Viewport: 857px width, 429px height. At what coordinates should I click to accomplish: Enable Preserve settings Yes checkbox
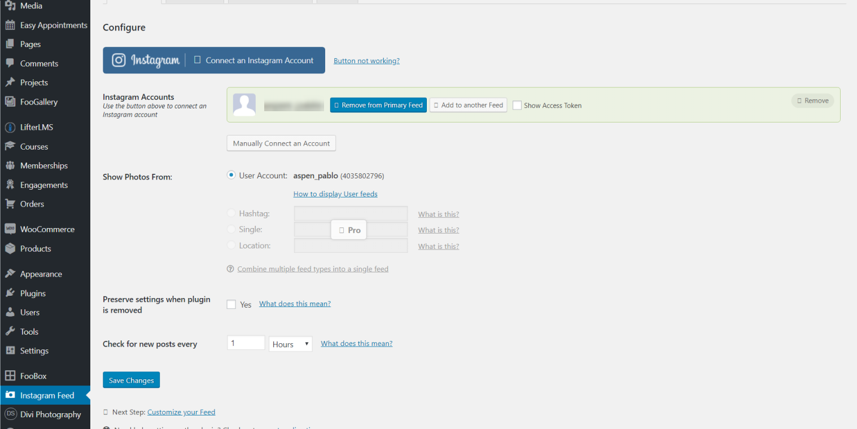[231, 304]
